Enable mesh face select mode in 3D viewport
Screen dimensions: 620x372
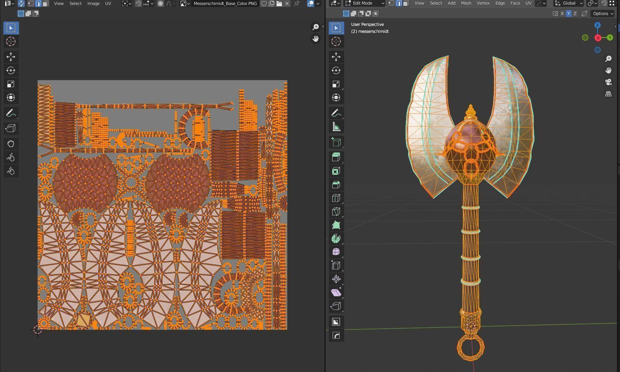coord(406,3)
